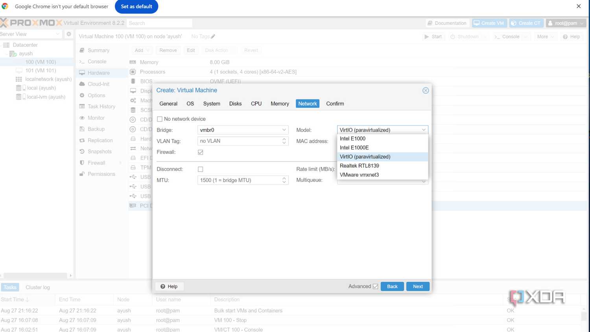This screenshot has height=332, width=590.
Task: Click Set as default browser button
Action: click(136, 6)
